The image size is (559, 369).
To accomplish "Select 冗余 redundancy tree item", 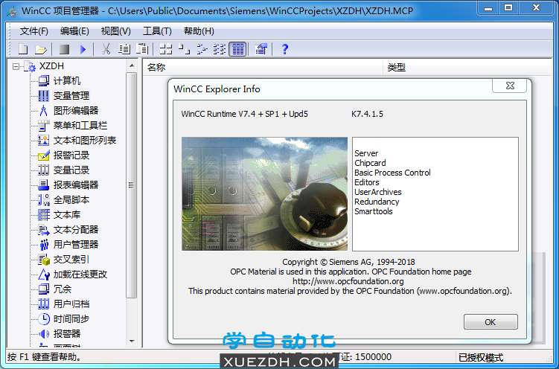I will [x=63, y=289].
